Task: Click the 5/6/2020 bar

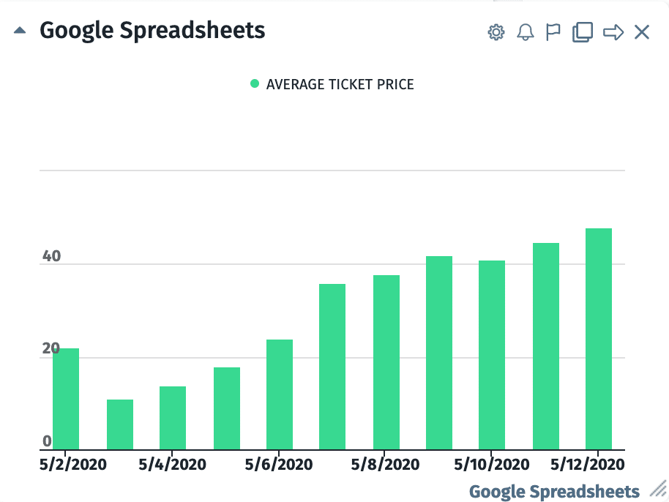Action: pos(280,395)
